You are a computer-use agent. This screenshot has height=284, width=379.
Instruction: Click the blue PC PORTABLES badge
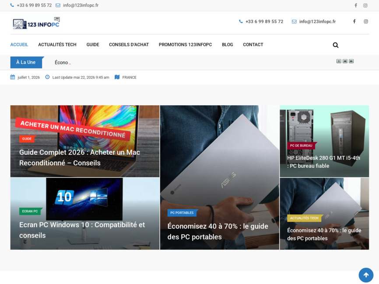(x=182, y=213)
